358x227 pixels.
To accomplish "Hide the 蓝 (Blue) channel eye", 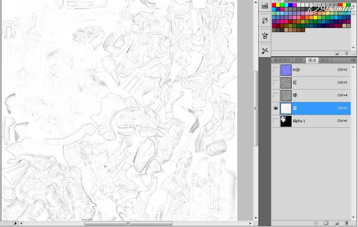I will [x=276, y=108].
